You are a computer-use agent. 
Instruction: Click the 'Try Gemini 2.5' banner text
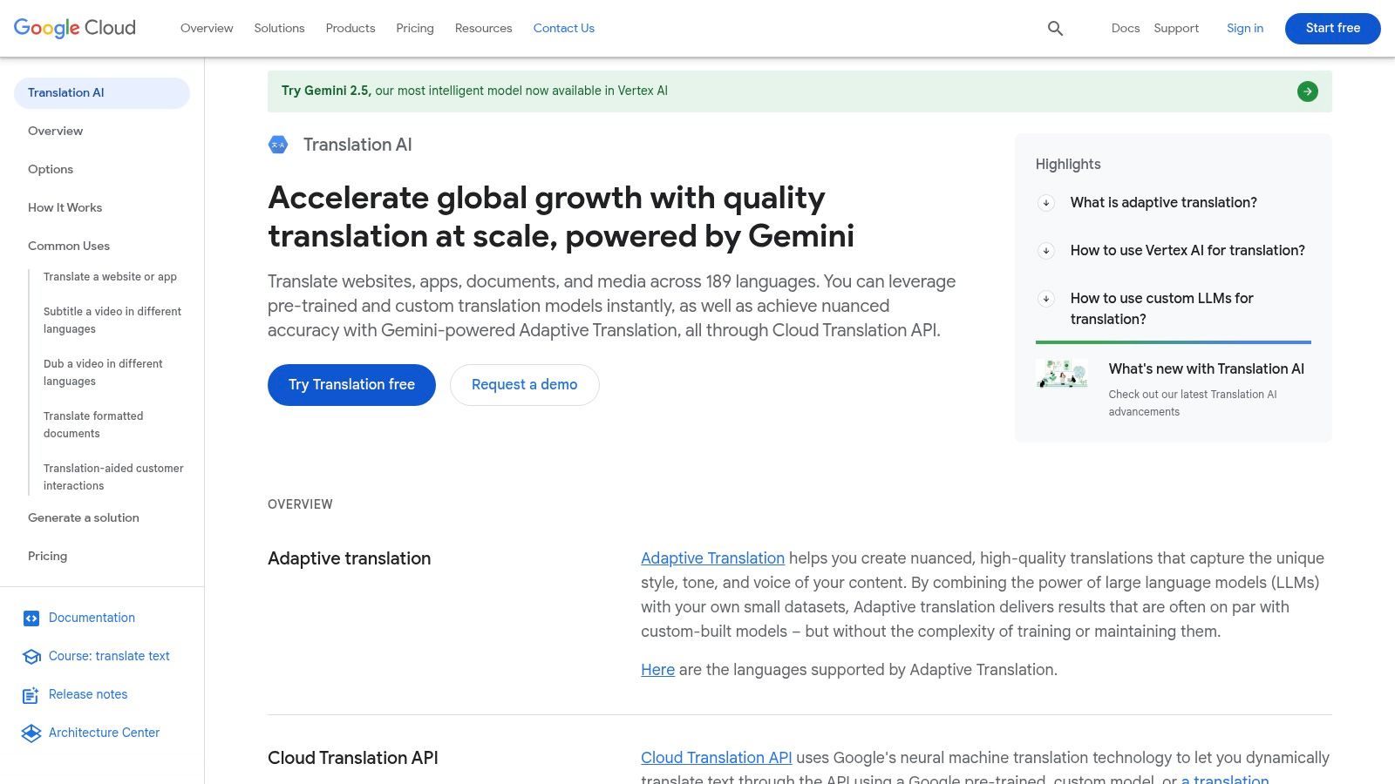pos(474,91)
